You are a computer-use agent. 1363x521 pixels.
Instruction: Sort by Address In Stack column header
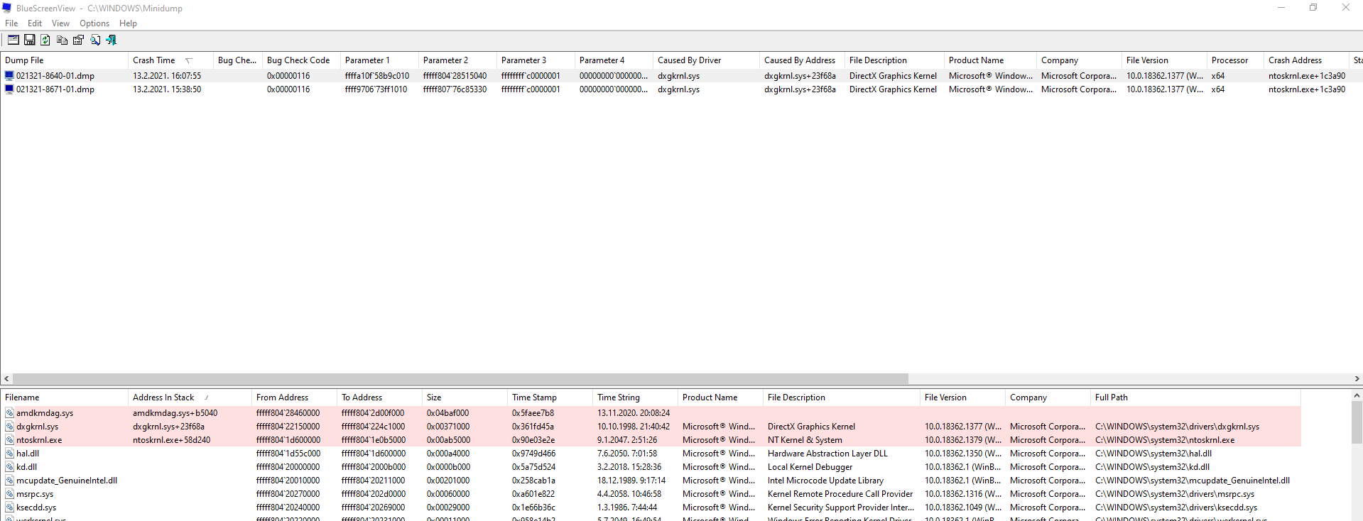163,397
